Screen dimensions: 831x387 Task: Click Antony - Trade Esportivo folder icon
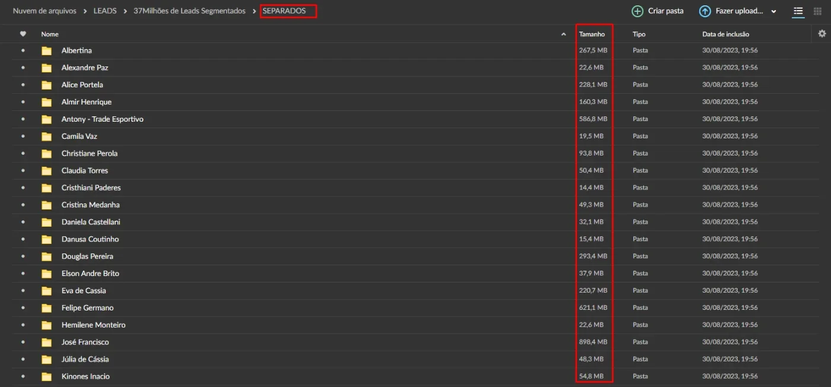(x=46, y=119)
